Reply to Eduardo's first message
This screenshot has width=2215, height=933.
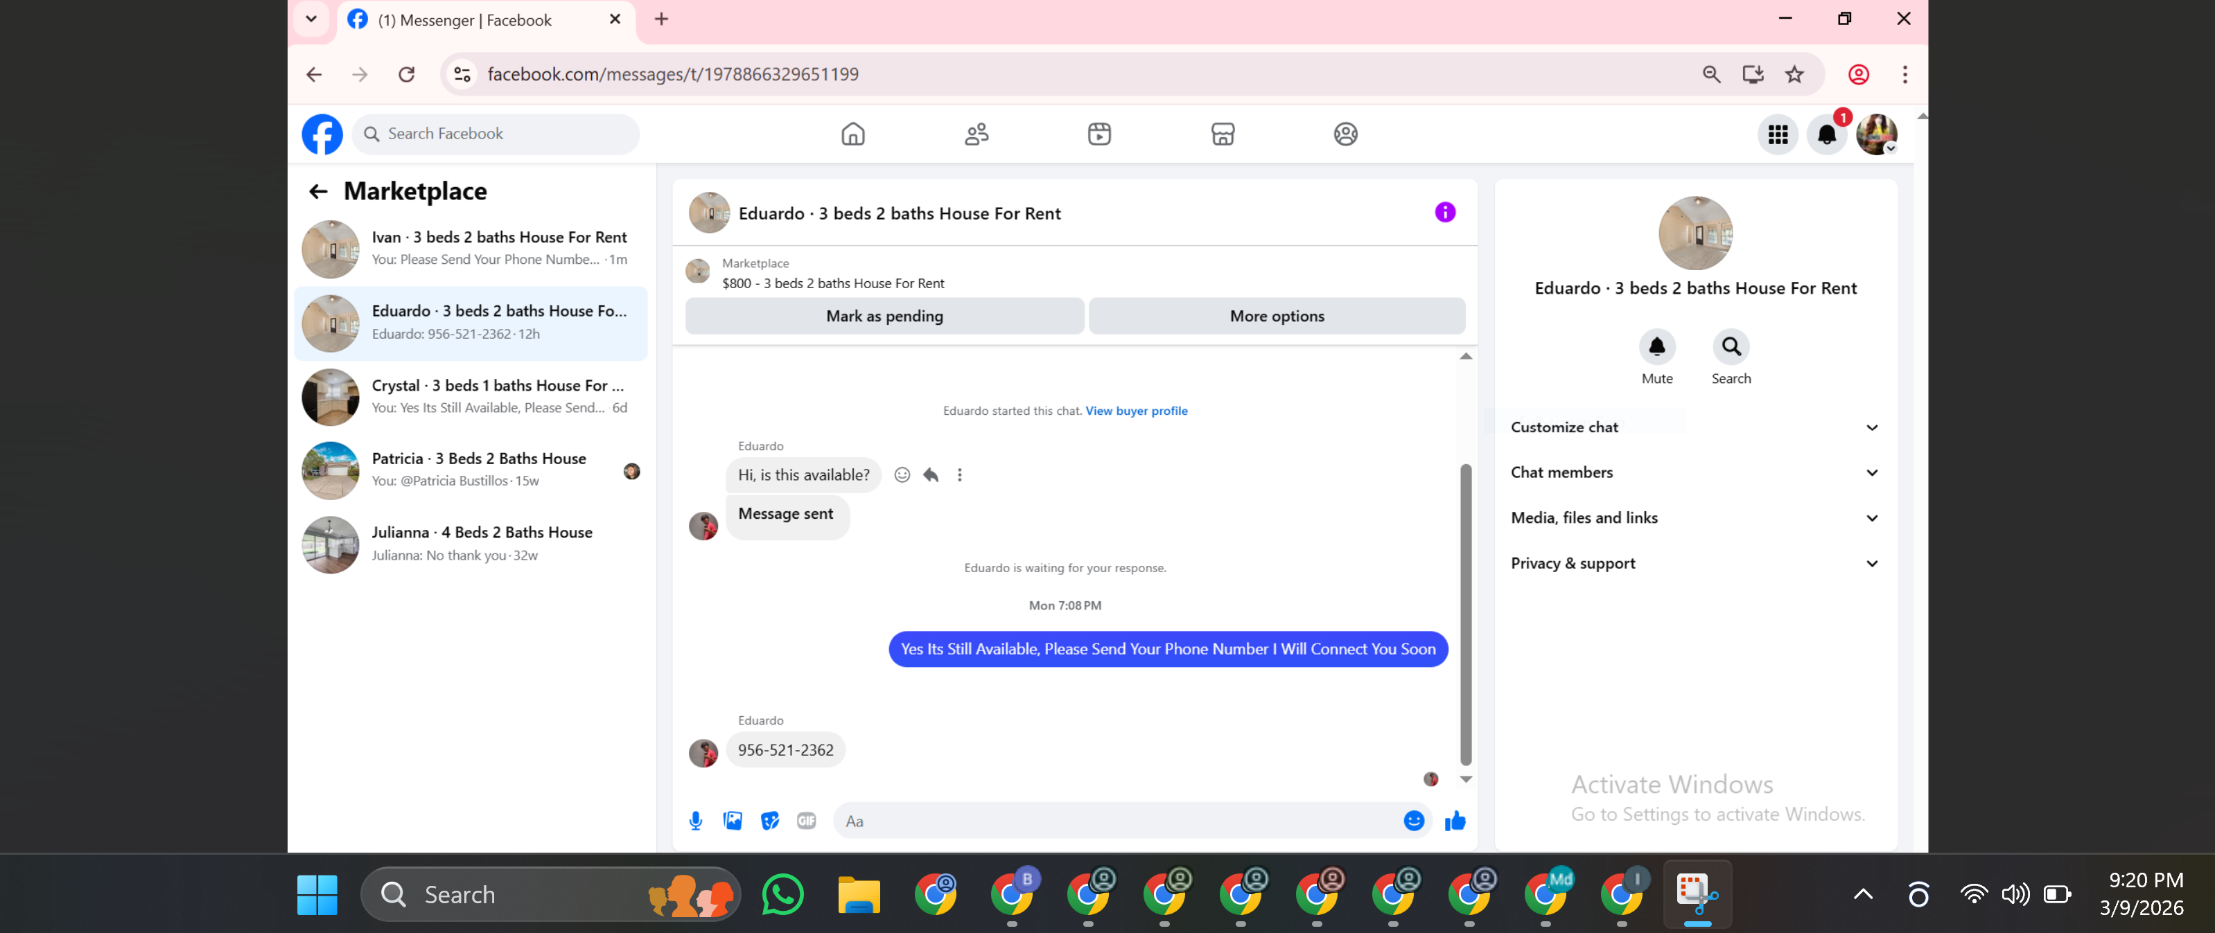click(x=930, y=475)
